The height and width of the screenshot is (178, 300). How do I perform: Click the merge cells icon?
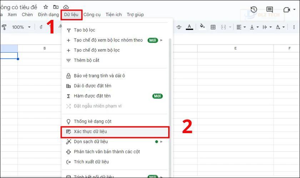[x=224, y=27]
